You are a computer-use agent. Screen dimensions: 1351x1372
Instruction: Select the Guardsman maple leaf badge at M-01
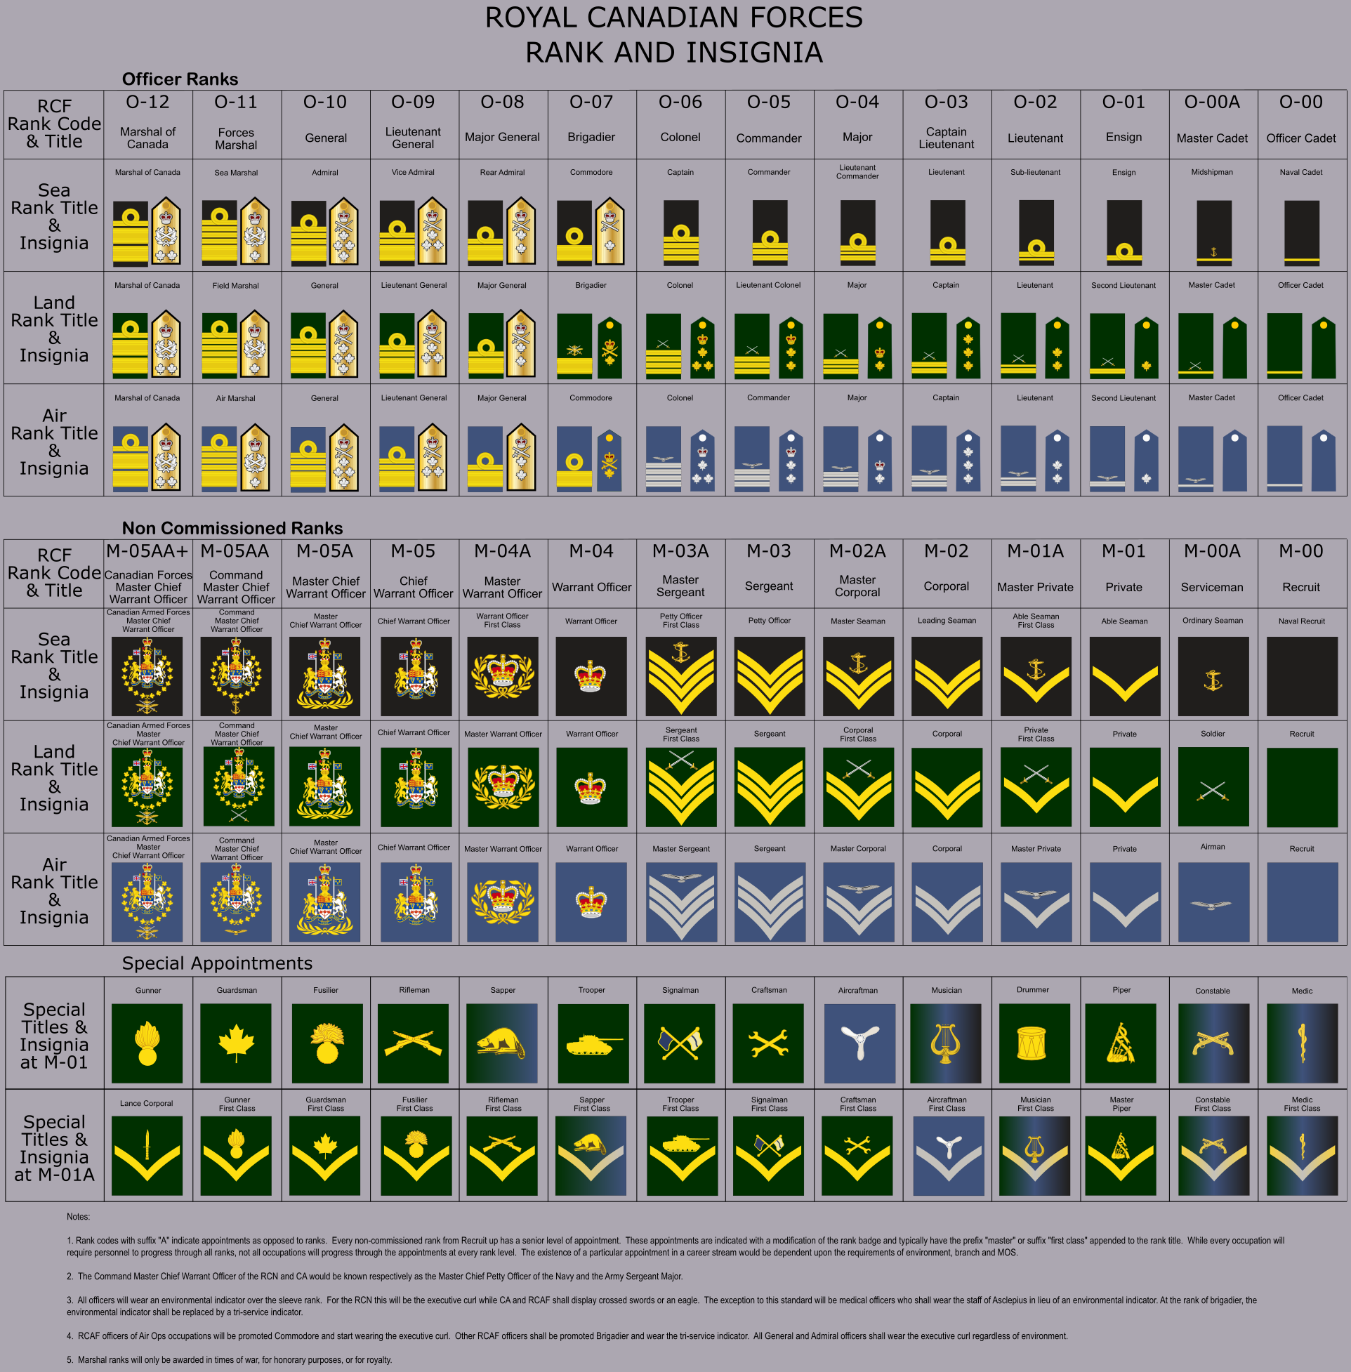(236, 1043)
